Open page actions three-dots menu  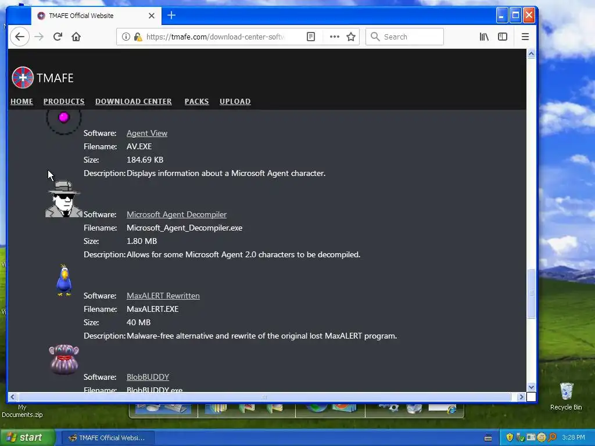coord(334,37)
